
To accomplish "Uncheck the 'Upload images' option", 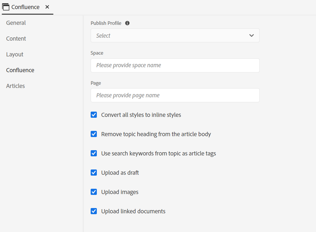I will pyautogui.click(x=94, y=192).
